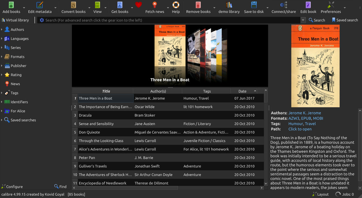Select the Peter Pan book row
Screen dimensions: 362x198
tap(168, 157)
